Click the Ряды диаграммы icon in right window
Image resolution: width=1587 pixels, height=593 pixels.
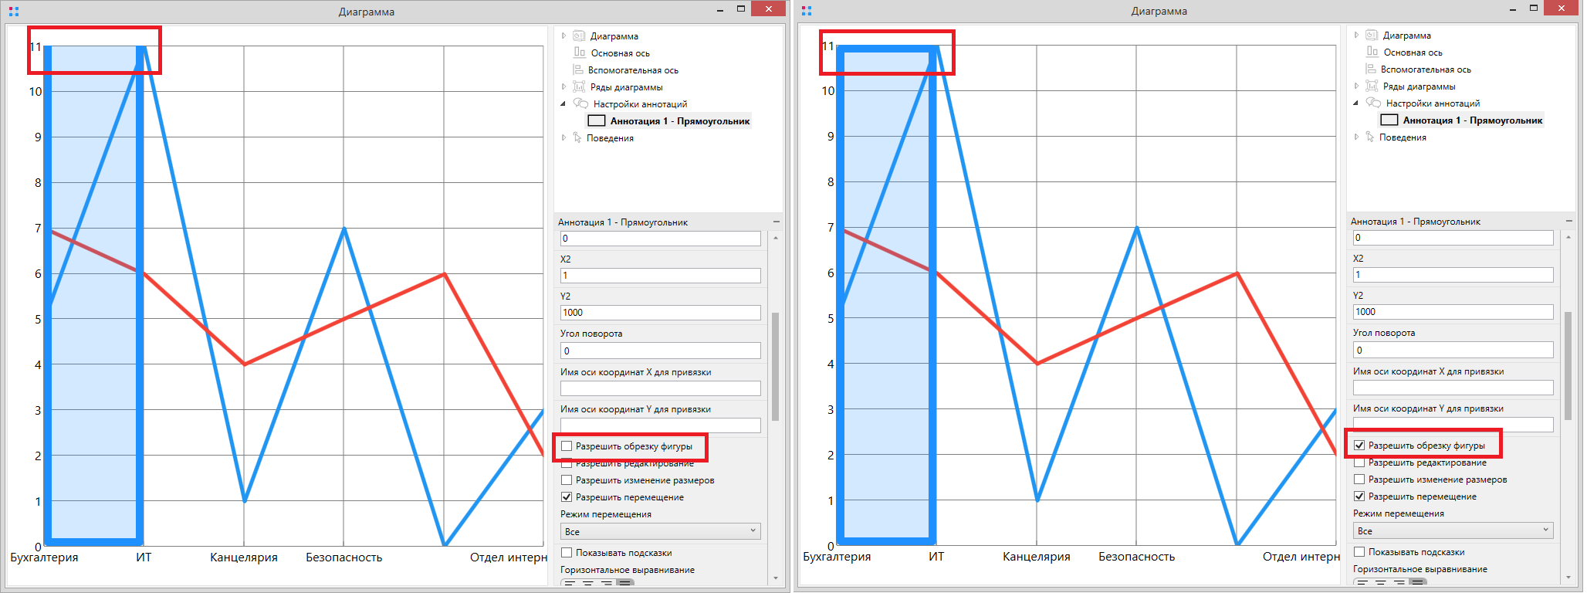tap(1372, 86)
